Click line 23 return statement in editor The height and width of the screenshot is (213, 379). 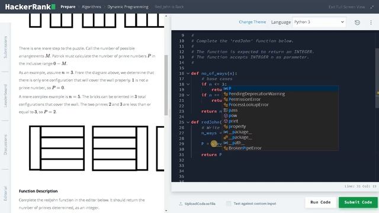211,111
